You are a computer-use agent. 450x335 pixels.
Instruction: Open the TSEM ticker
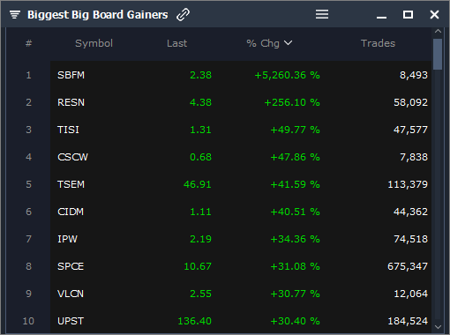(x=71, y=184)
